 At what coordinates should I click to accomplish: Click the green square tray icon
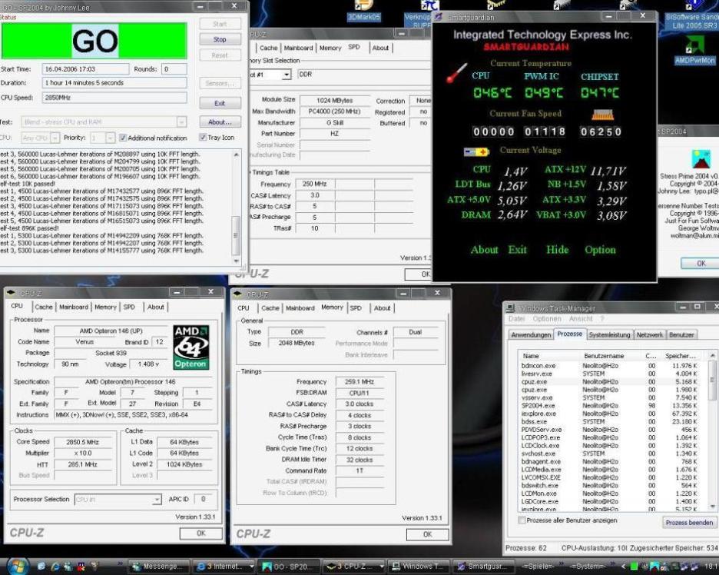click(635, 567)
